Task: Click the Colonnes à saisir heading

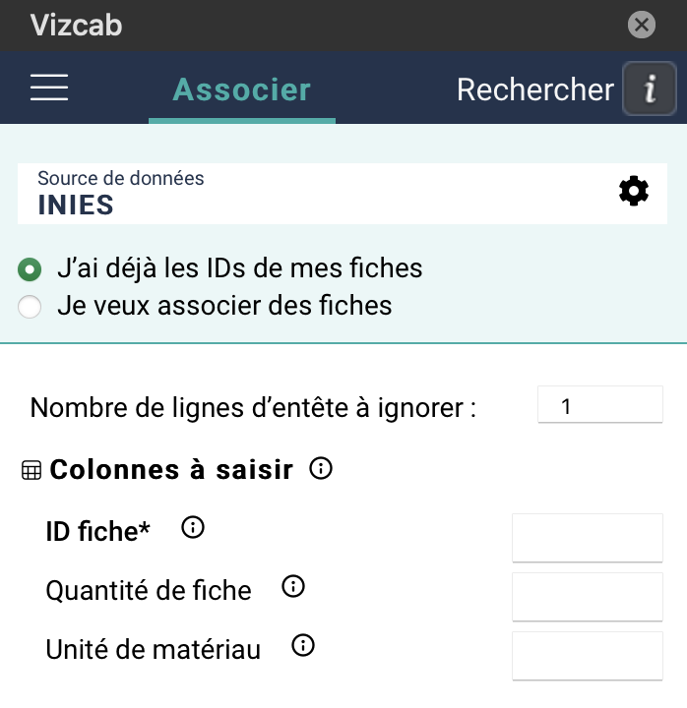Action: click(171, 470)
